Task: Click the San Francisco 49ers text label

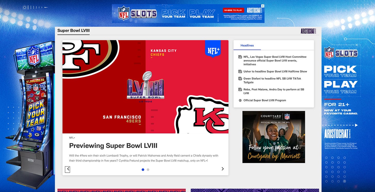Action: (x=122, y=119)
